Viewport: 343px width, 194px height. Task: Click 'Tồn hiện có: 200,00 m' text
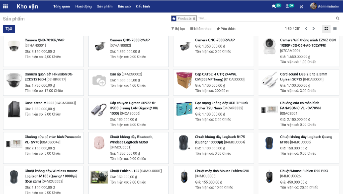[x=212, y=91]
